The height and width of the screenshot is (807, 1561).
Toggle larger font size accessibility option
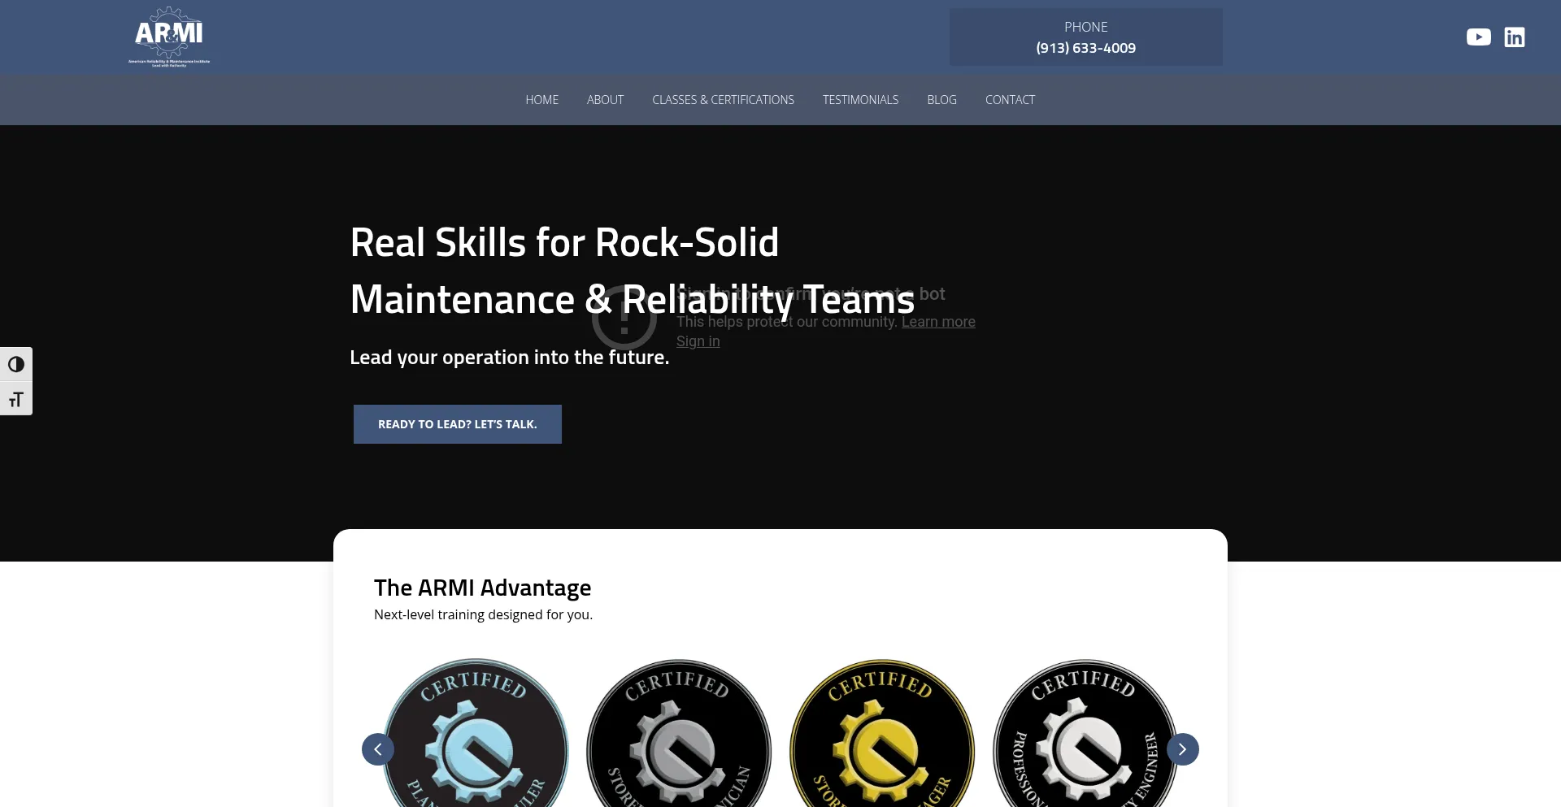(x=16, y=399)
